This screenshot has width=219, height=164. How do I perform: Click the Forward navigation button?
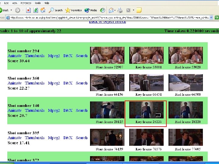coord(18,10)
